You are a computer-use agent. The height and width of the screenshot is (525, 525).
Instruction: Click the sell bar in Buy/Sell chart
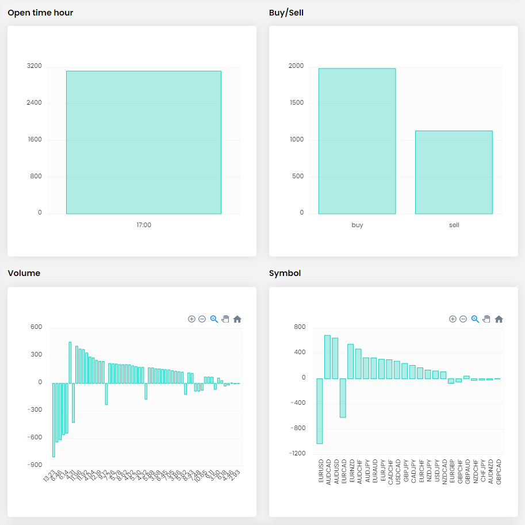pos(454,173)
